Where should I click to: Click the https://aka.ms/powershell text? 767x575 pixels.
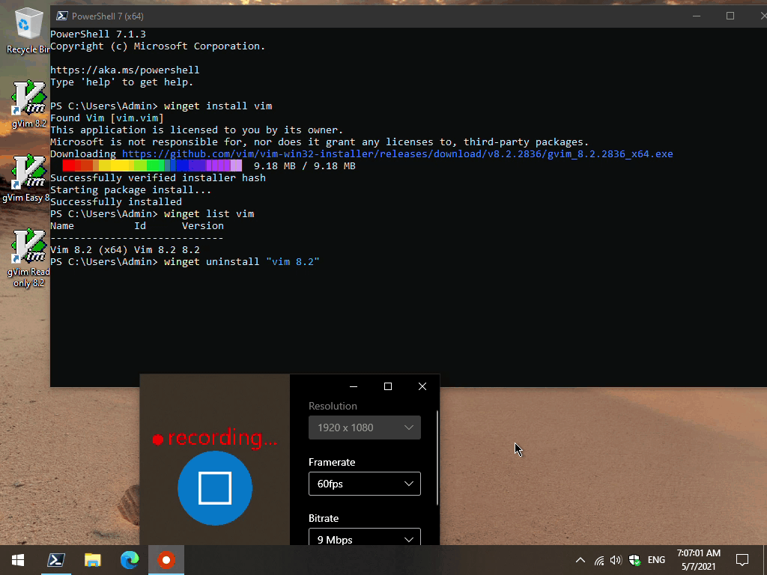(125, 70)
